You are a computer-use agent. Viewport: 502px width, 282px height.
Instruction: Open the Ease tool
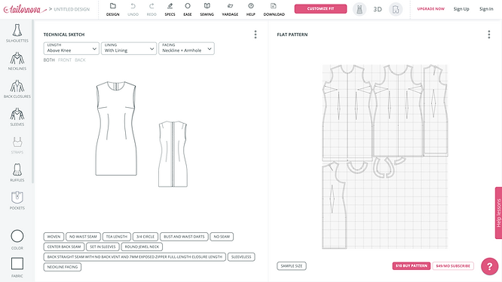[x=188, y=9]
